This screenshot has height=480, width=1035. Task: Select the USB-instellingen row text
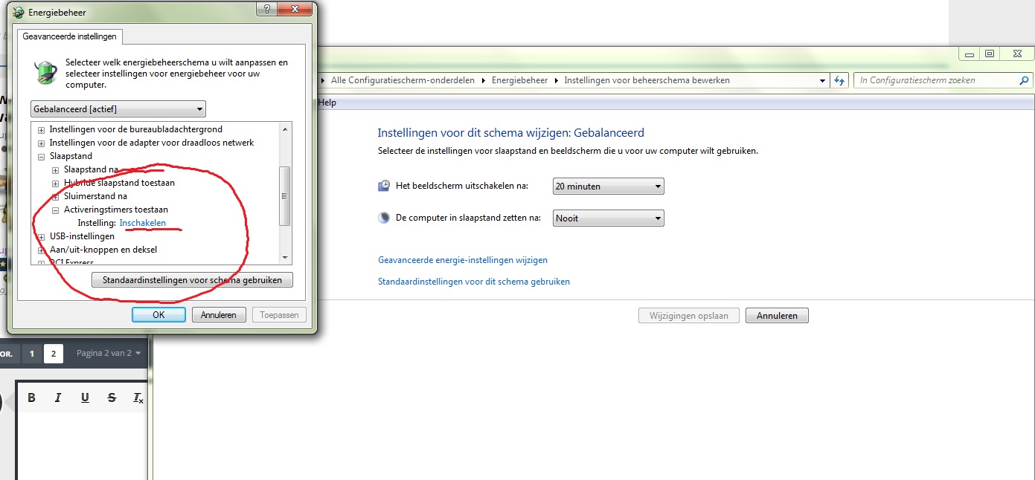click(82, 236)
